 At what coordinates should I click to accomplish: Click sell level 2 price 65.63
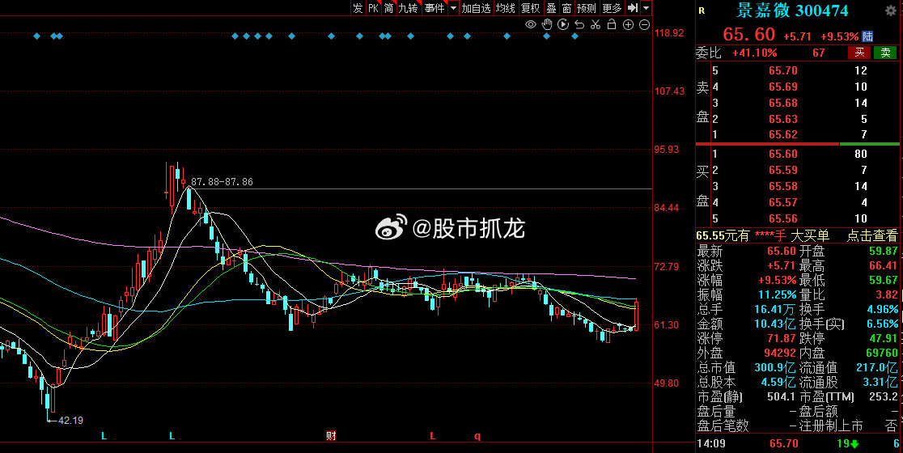point(783,119)
